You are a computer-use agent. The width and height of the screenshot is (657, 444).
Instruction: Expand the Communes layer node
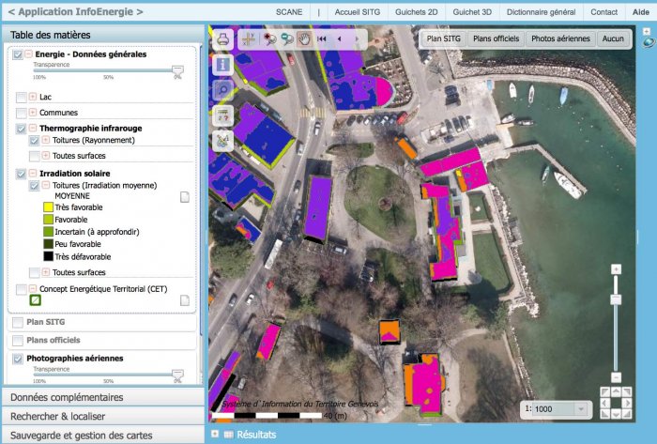[33, 113]
